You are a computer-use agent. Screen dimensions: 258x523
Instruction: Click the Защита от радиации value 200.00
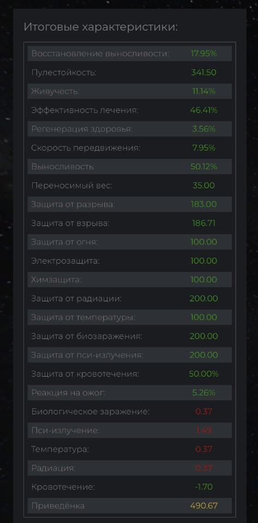pyautogui.click(x=203, y=299)
